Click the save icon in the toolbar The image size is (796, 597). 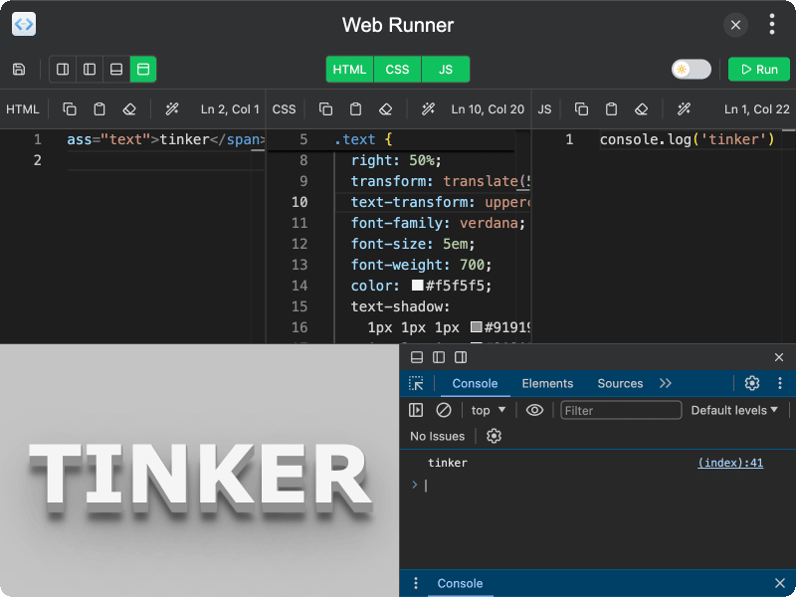(19, 69)
